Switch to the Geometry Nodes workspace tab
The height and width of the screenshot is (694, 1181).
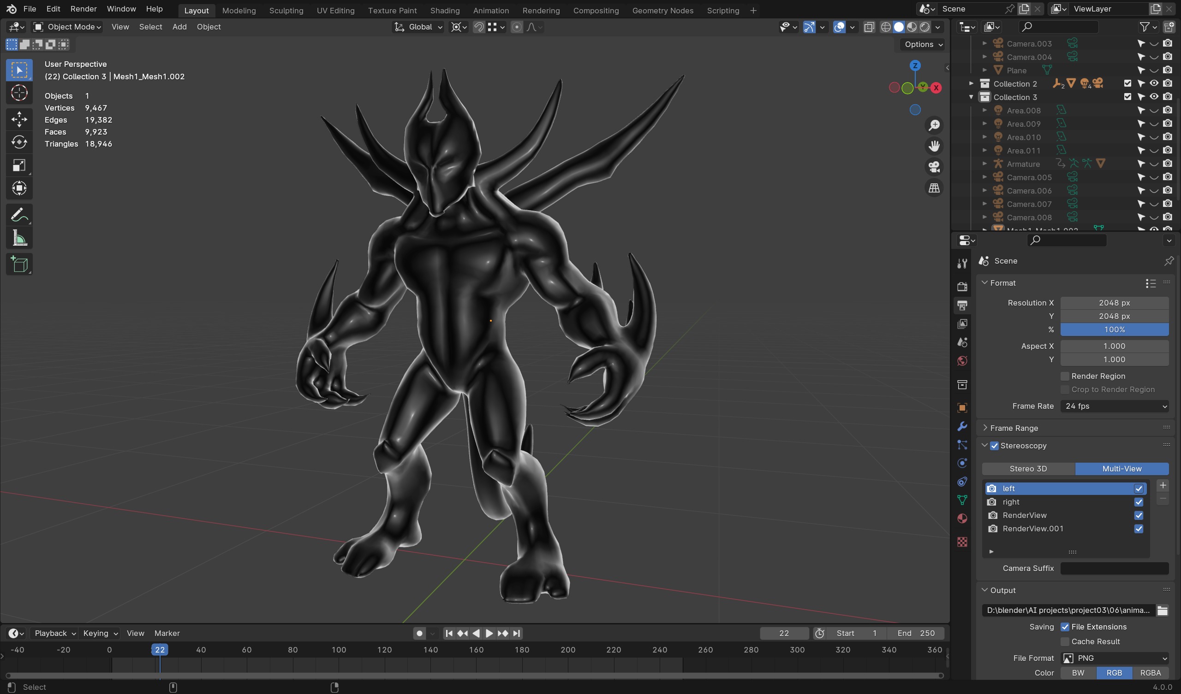point(662,10)
